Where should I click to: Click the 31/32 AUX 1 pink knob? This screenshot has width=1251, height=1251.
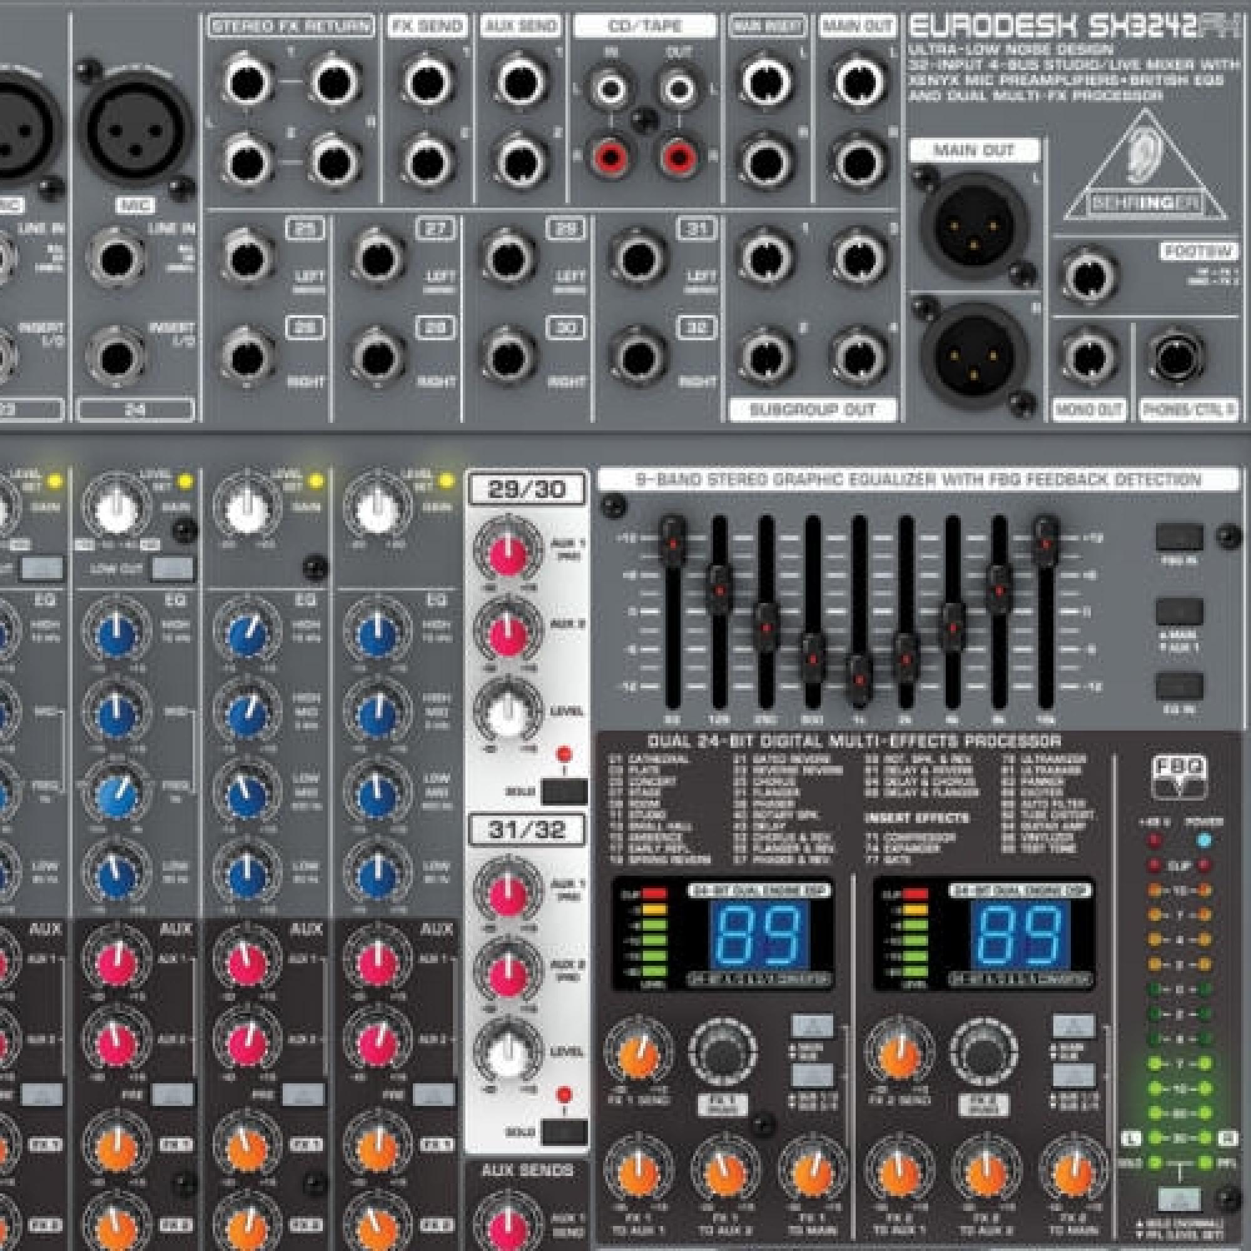coord(509,894)
